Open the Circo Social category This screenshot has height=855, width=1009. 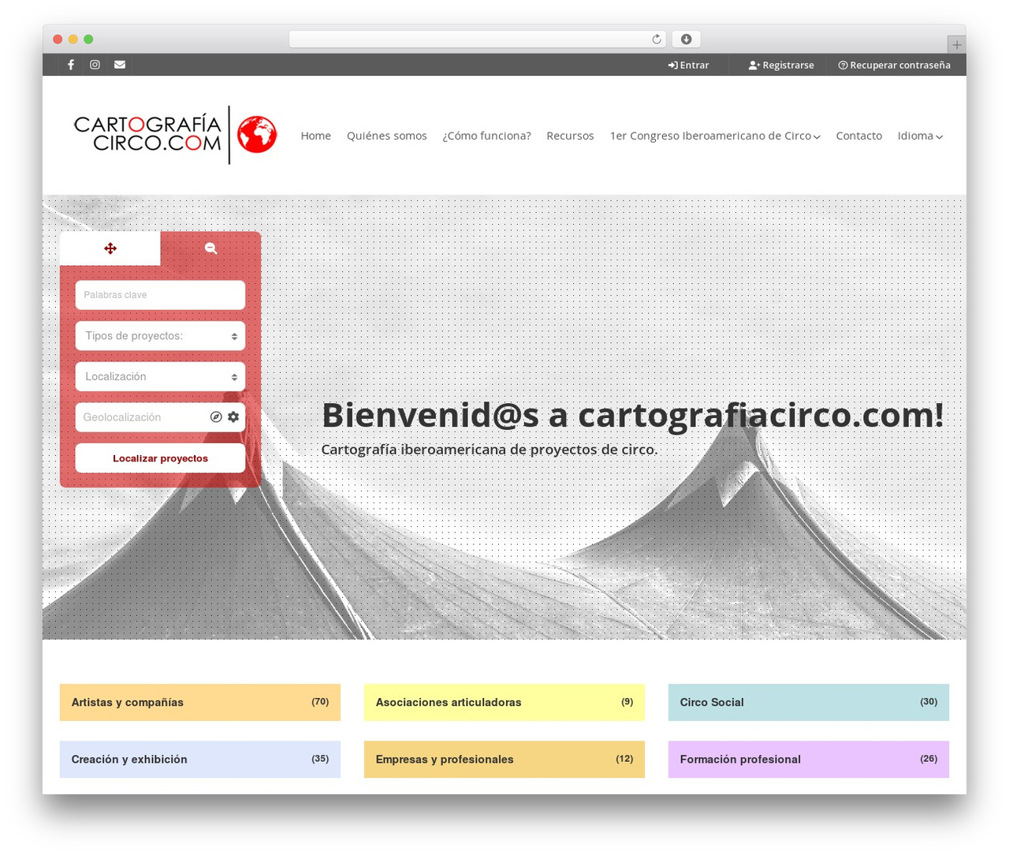pos(809,702)
